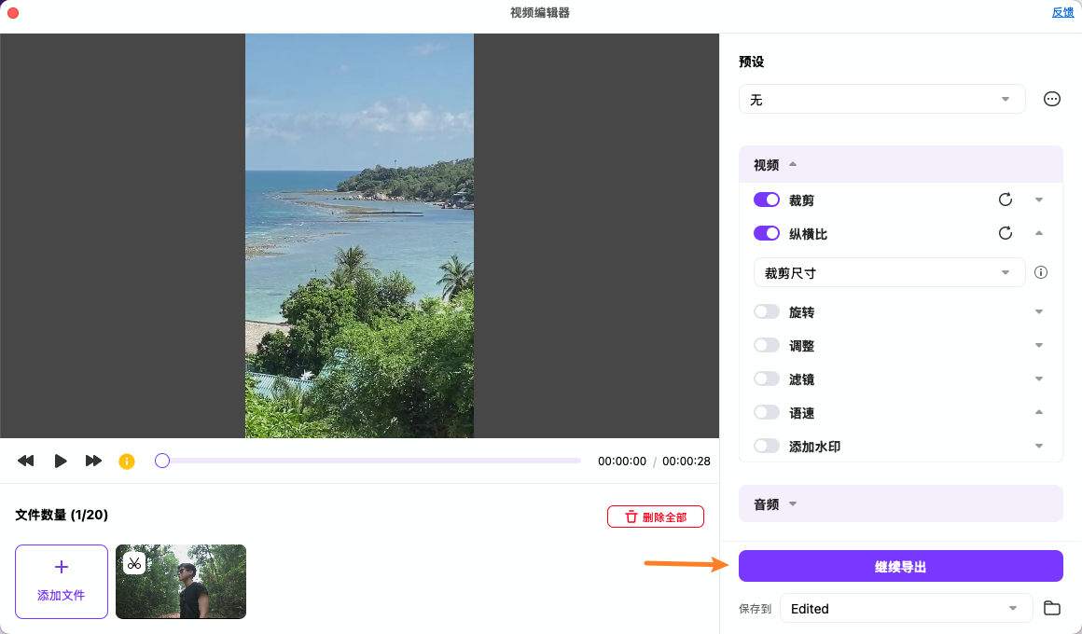This screenshot has height=634, width=1082.
Task: Click the info icon beside 裁剪尺寸
Action: click(1041, 272)
